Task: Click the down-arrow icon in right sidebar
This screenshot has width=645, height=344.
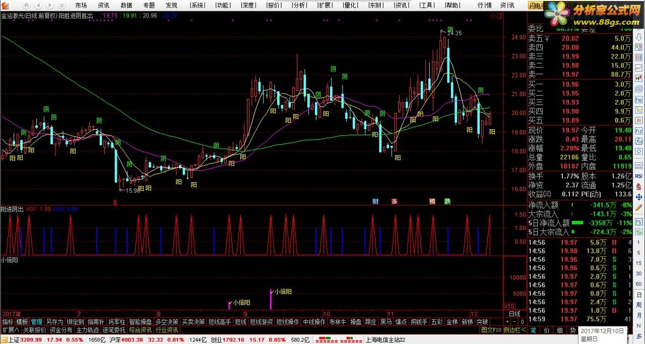Action: (x=638, y=37)
